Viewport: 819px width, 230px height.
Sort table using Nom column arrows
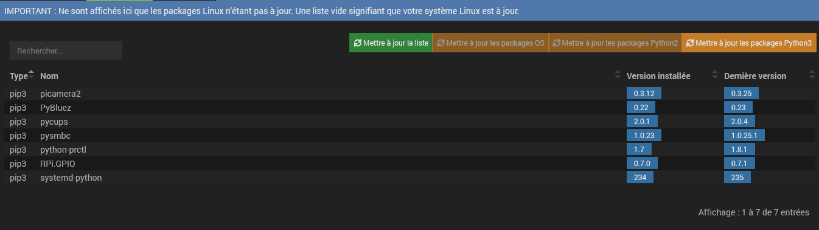coord(618,76)
